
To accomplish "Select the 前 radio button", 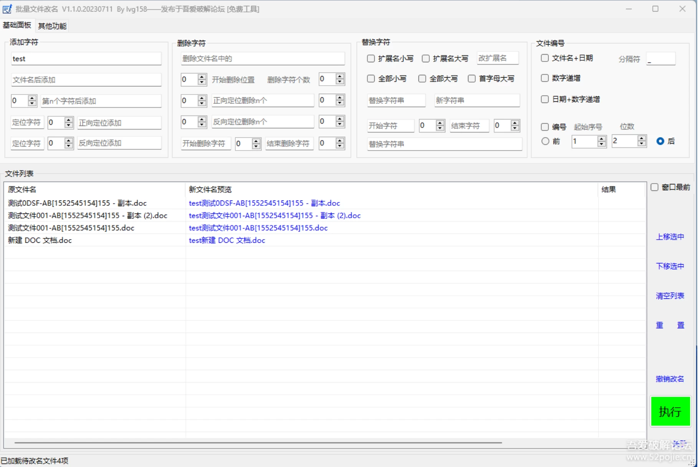I will pos(545,141).
